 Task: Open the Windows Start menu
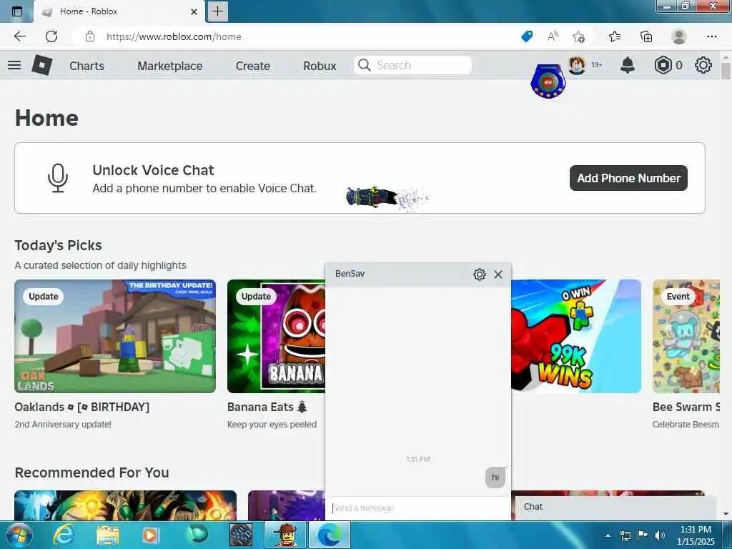[19, 535]
